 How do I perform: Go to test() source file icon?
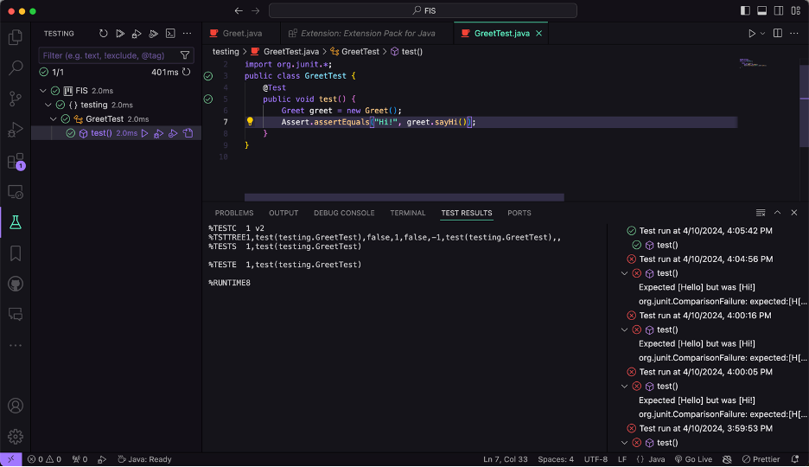tap(188, 133)
